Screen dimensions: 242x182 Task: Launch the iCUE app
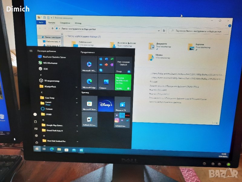coord(46,69)
